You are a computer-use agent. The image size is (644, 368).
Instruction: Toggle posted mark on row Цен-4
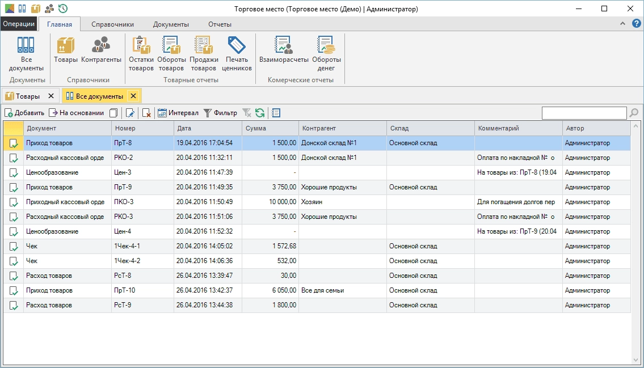14,232
